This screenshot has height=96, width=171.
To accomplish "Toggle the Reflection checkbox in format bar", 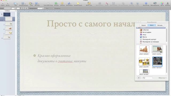I will (x=53, y=8).
